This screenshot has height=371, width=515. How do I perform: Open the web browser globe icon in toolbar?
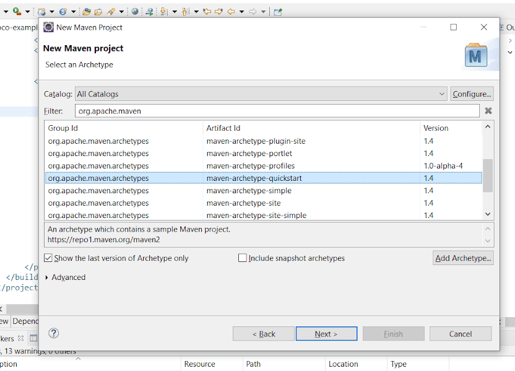tap(135, 12)
